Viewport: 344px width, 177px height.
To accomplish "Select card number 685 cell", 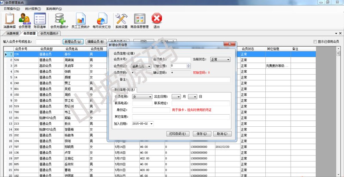I will [x=26, y=164].
